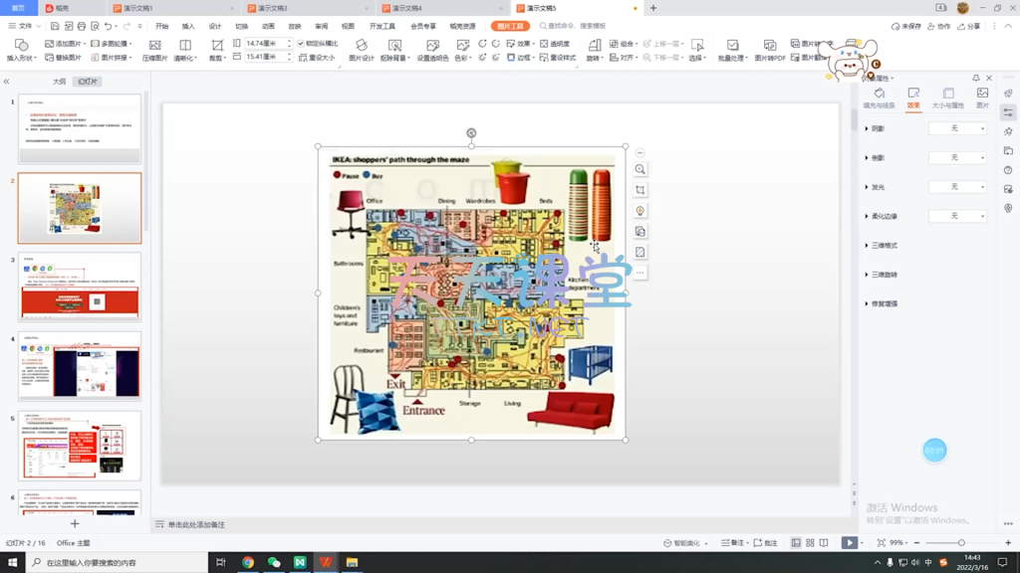
Task: Select slide 3 thumbnail in the slide panel
Action: pos(80,286)
